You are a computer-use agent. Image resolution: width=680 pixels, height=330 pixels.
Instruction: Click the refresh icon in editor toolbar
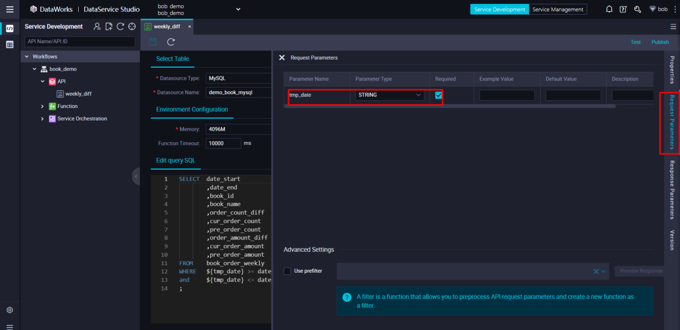coord(171,42)
